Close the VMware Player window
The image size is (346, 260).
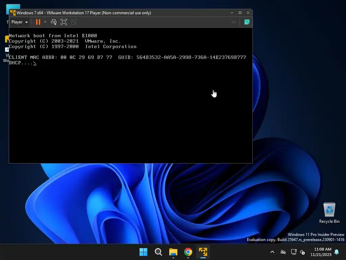(x=248, y=13)
